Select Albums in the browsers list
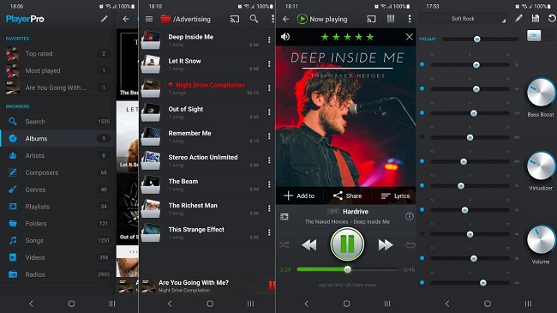 point(57,138)
